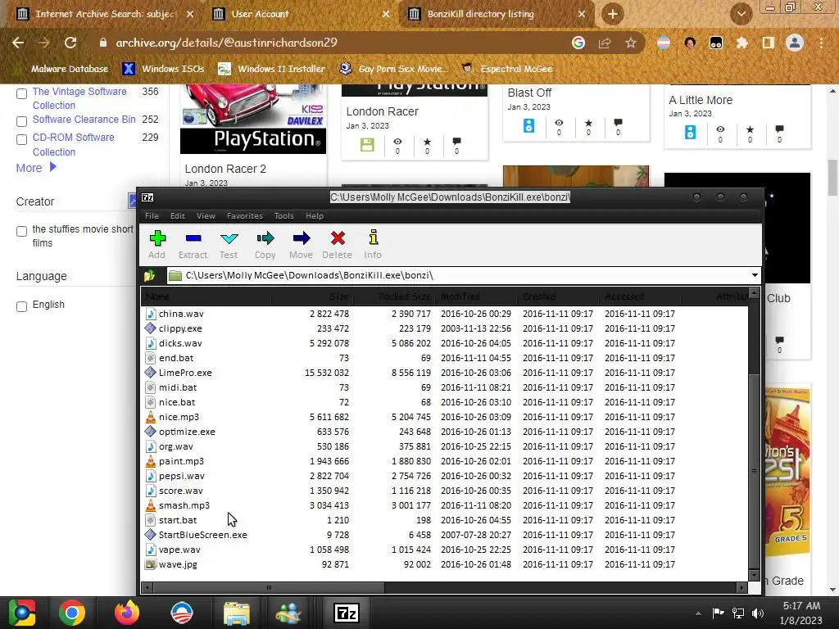Open the volume speaker tray icon
Image resolution: width=839 pixels, height=629 pixels.
[x=758, y=613]
